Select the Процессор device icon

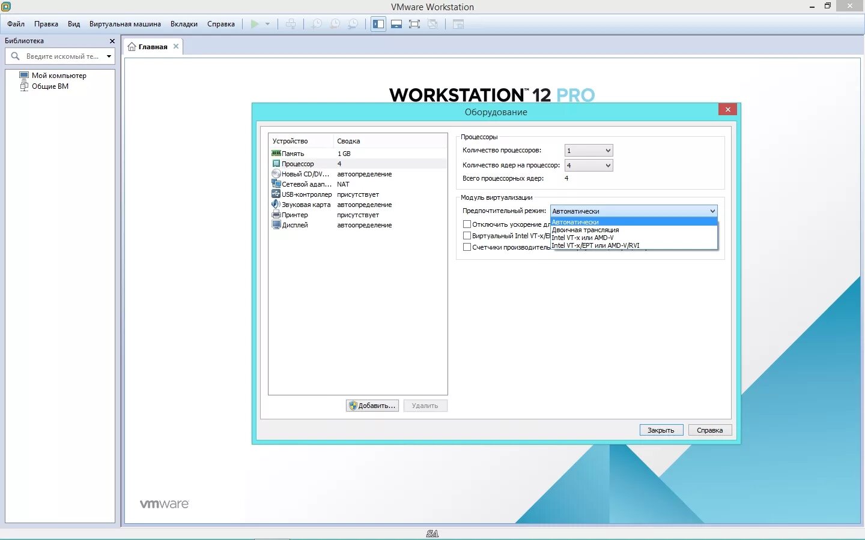pyautogui.click(x=276, y=164)
